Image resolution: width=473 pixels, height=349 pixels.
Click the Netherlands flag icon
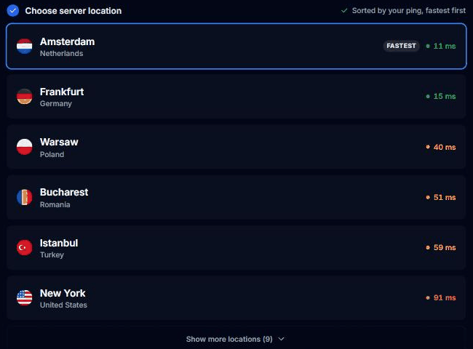[25, 47]
